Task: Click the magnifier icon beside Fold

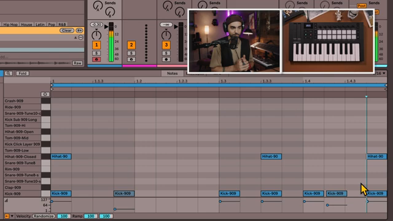Action: point(8,74)
